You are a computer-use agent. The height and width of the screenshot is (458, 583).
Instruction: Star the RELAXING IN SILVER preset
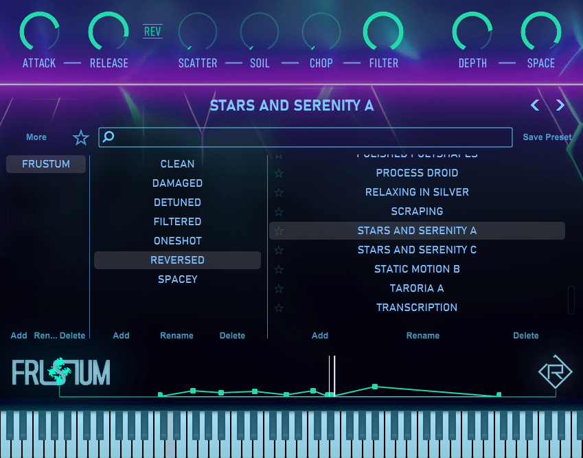(279, 192)
